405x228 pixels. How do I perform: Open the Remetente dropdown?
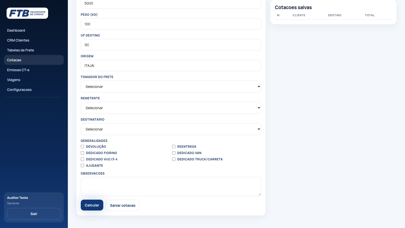pos(171,108)
